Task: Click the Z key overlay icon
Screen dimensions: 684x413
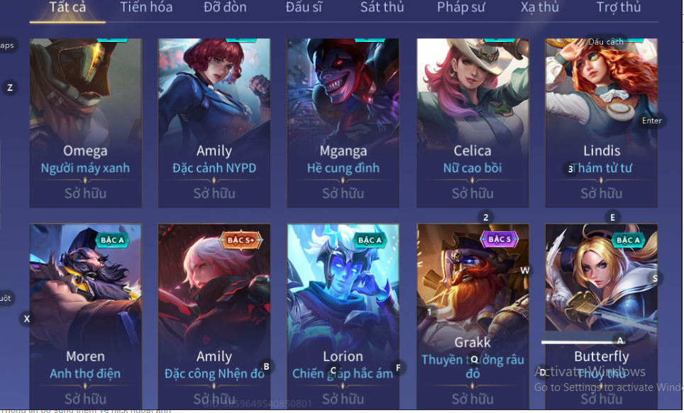Action: click(x=10, y=88)
